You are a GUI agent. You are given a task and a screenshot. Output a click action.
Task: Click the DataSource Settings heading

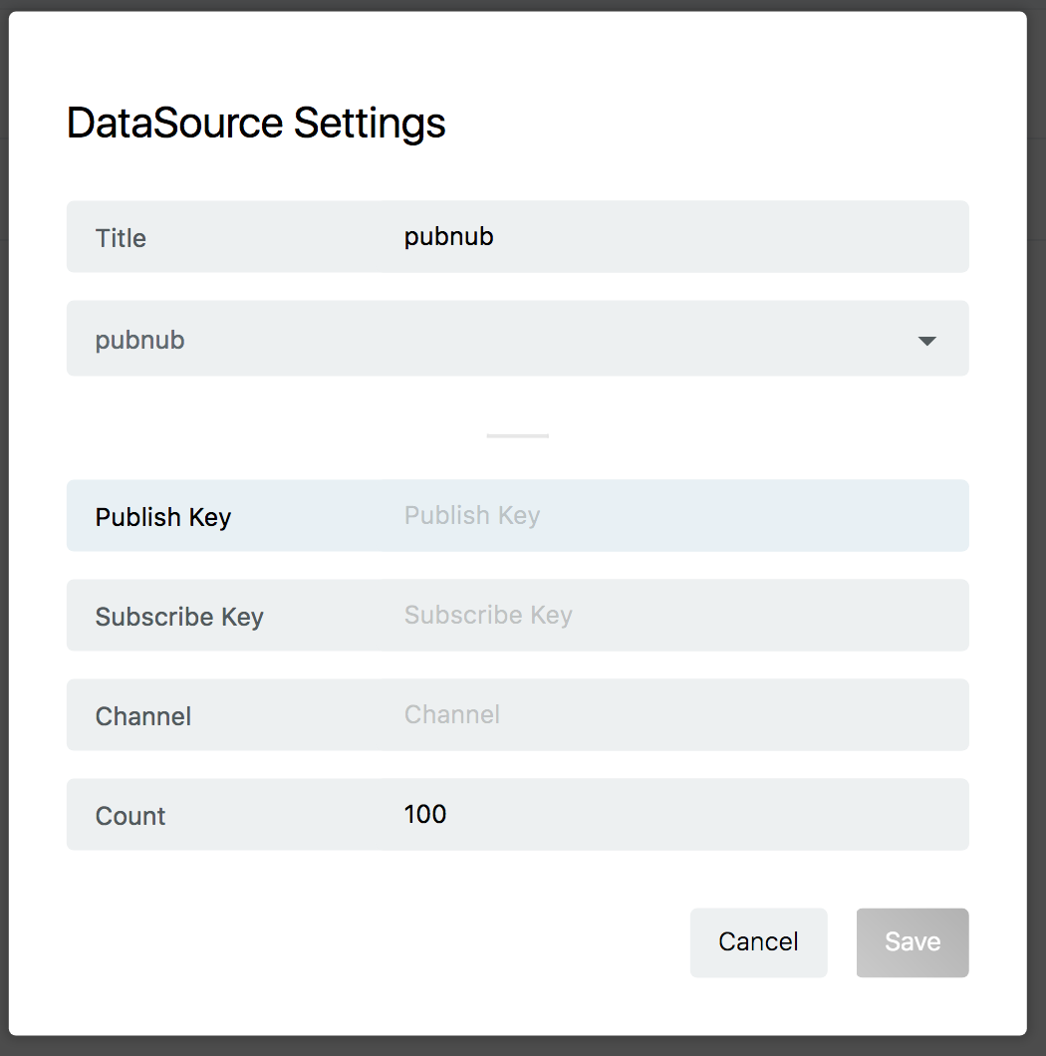point(256,122)
